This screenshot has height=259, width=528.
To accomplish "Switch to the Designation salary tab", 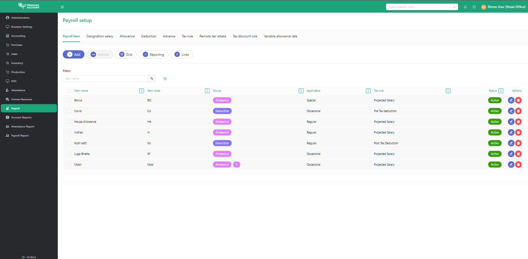I will tap(100, 36).
